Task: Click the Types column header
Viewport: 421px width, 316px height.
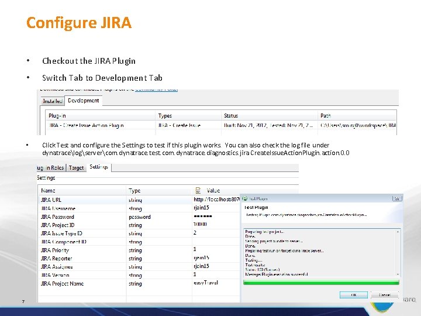Action: pyautogui.click(x=165, y=116)
